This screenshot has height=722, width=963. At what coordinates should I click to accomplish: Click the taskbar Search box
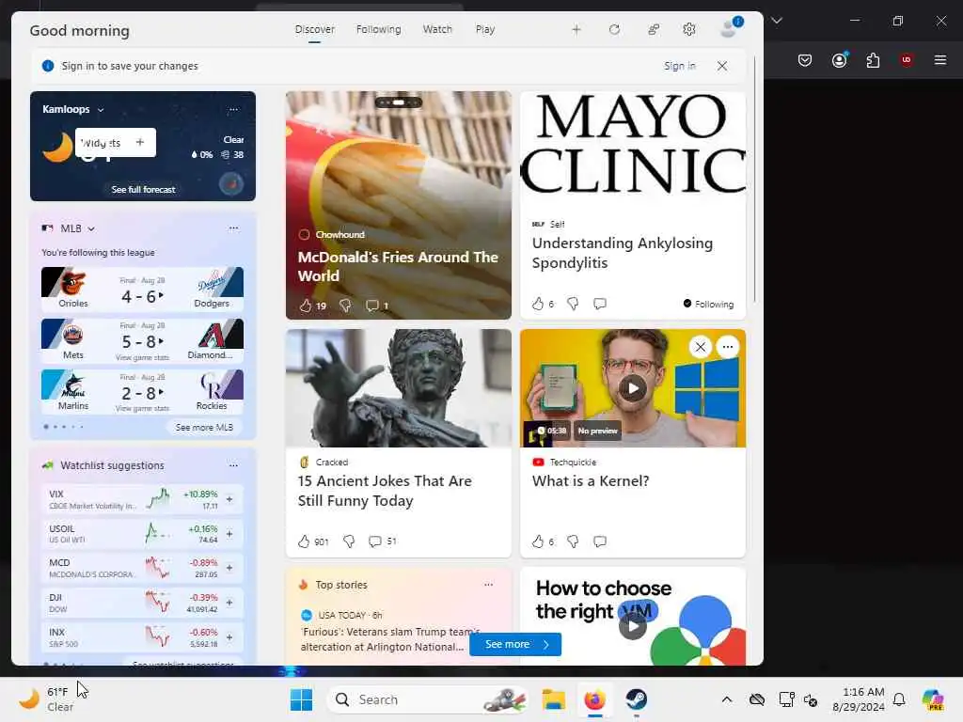tap(428, 699)
